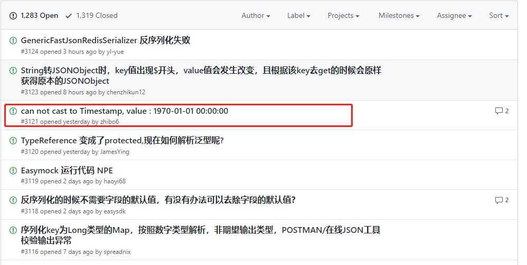527x265 pixels.
Task: Click the text '#3123 opened 8 hours ago'
Action: [59, 92]
